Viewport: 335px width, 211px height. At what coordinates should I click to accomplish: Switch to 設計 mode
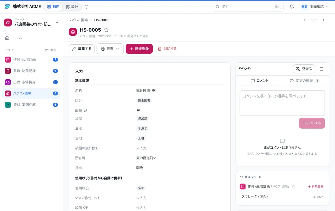click(x=72, y=7)
